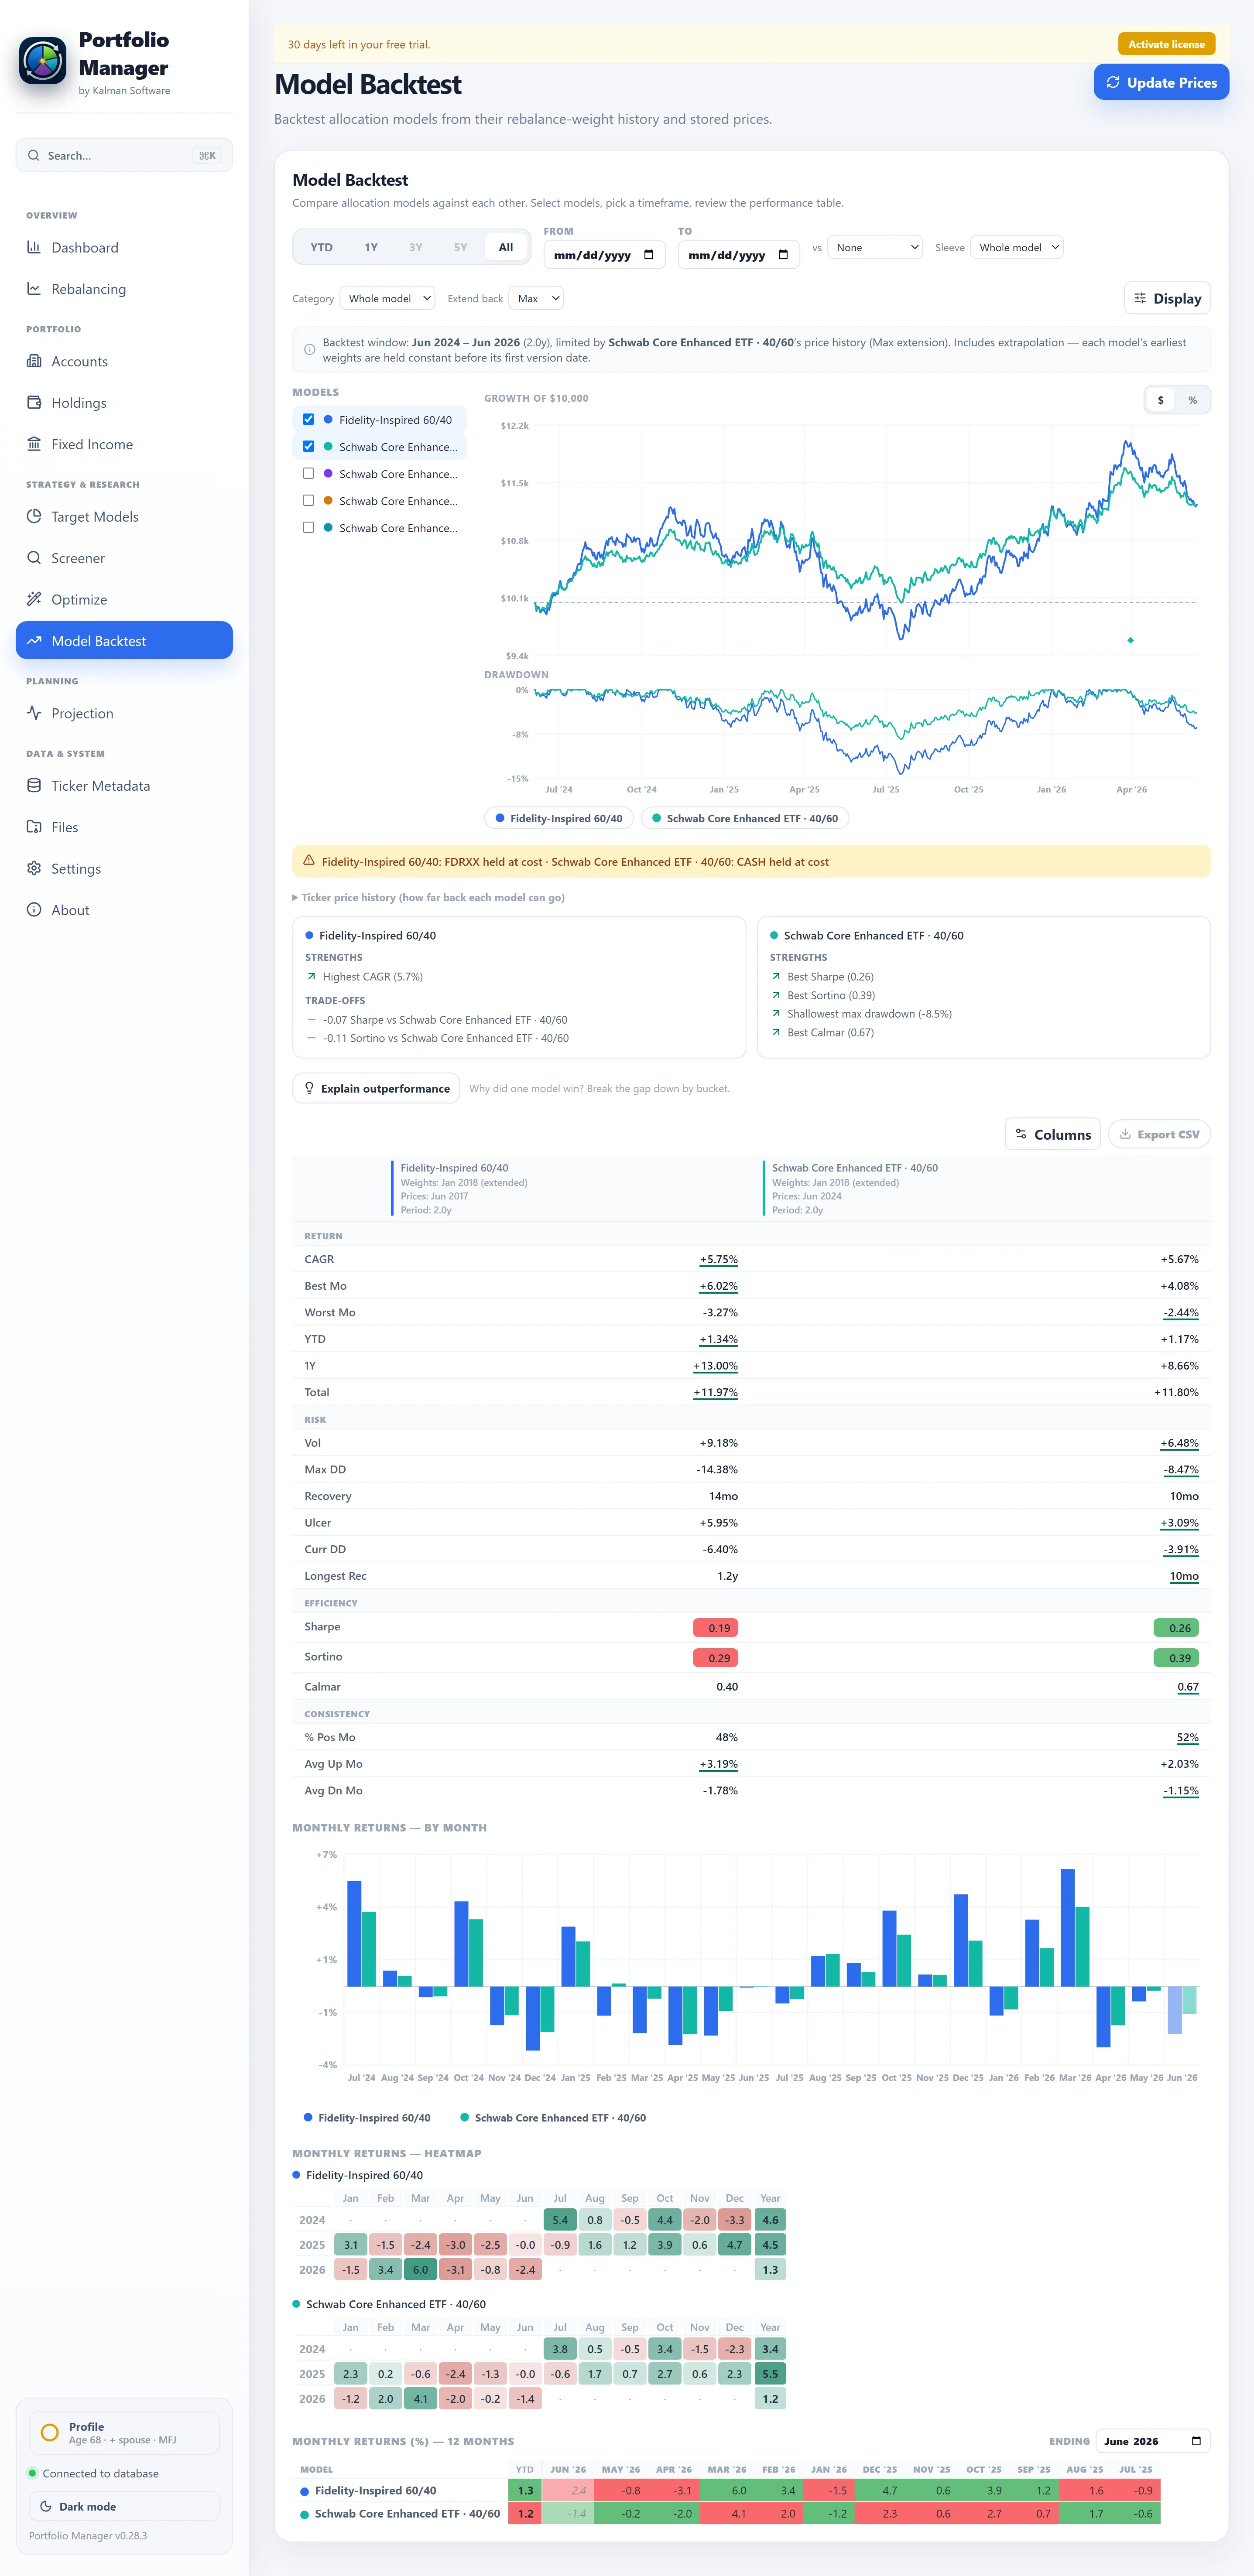Click the Rebalancing line chart icon
This screenshot has height=2576, width=1254.
pos(34,289)
